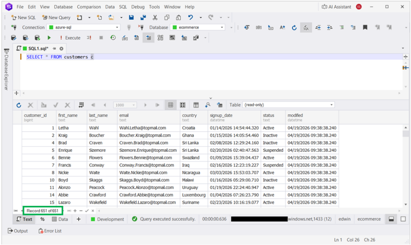Click the customer_id column header
The height and width of the screenshot is (245, 411).
(x=39, y=117)
